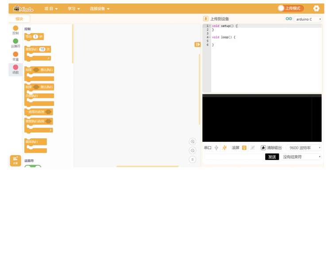The width and height of the screenshot is (332, 265).
Task: Open the 学习 menu
Action: click(73, 9)
